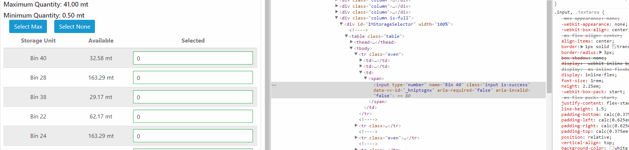
Task: Click the Selected column header
Action: [x=193, y=40]
